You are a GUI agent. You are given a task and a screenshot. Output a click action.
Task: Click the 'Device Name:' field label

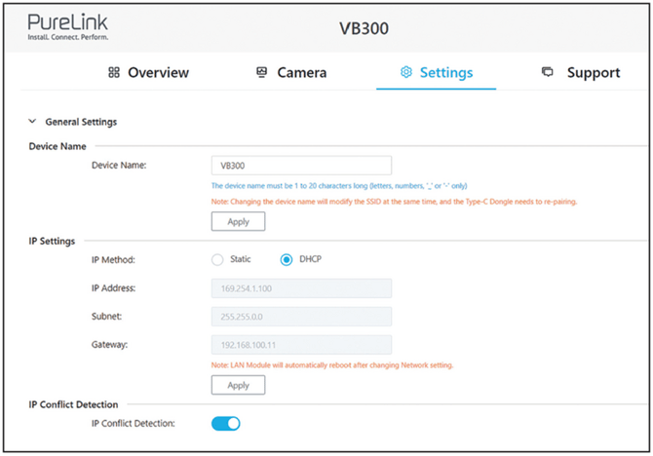pyautogui.click(x=119, y=166)
